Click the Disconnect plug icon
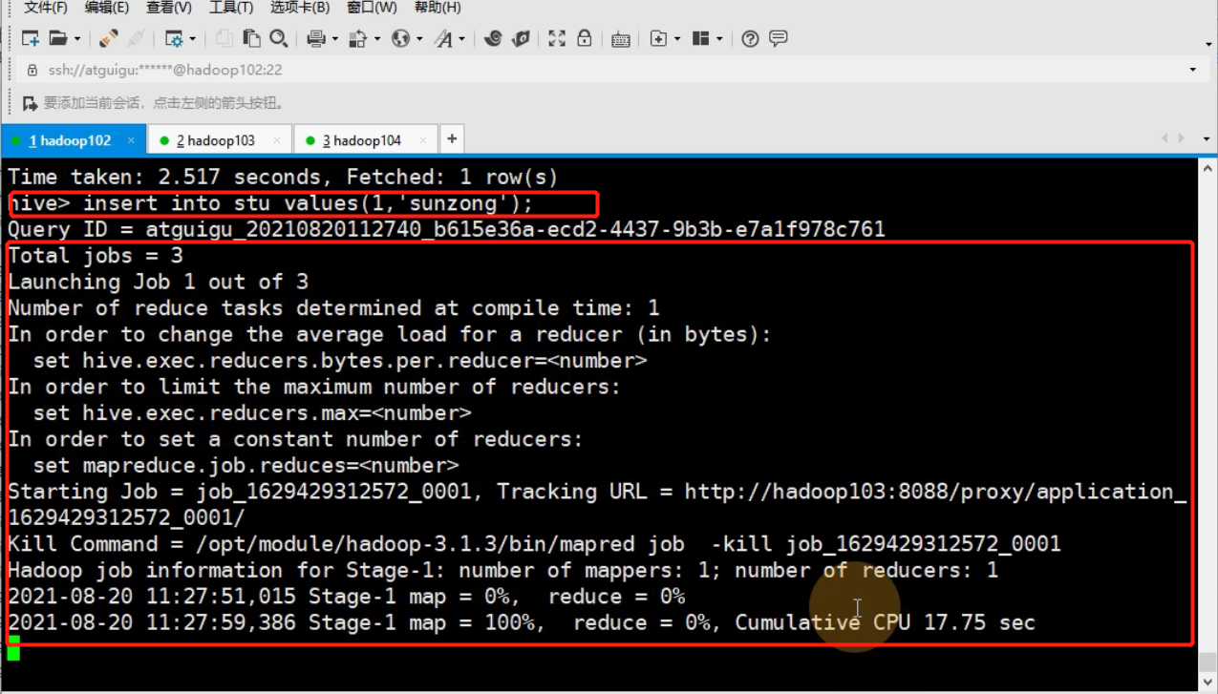1218x694 pixels. tap(108, 38)
